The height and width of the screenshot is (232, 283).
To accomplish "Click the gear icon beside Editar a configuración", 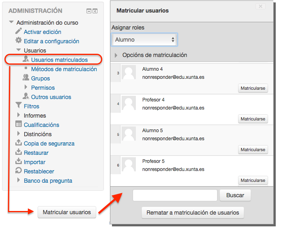I will [x=19, y=40].
